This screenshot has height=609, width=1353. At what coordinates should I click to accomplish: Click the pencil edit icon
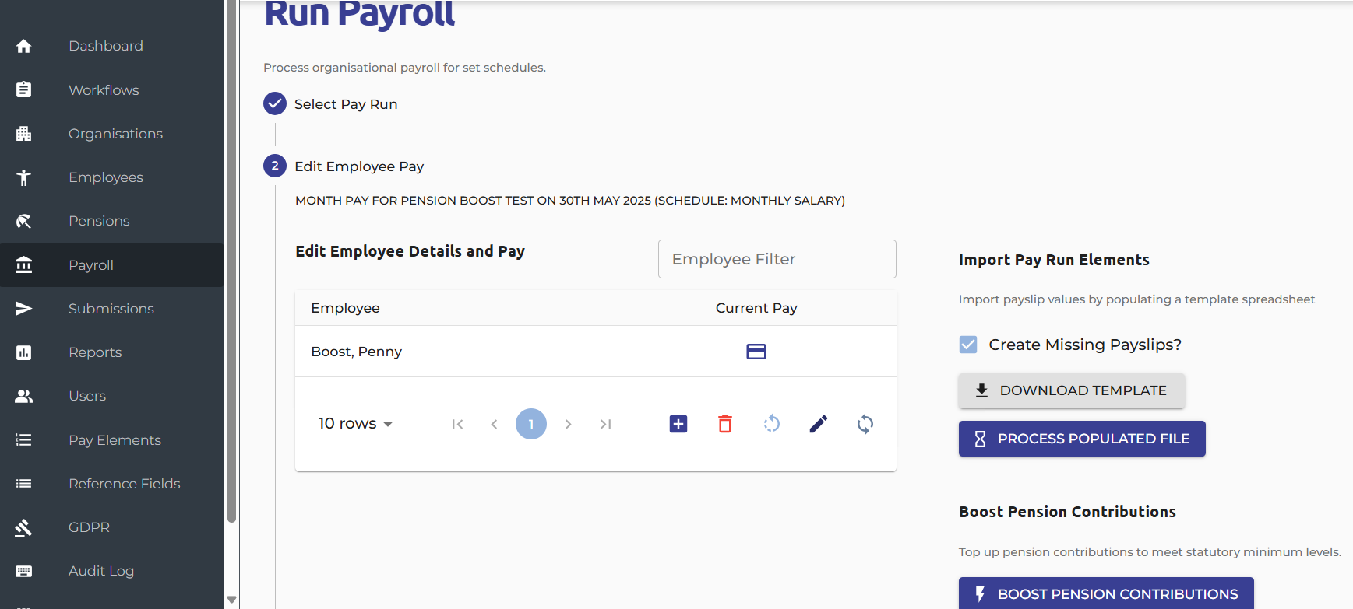[819, 424]
